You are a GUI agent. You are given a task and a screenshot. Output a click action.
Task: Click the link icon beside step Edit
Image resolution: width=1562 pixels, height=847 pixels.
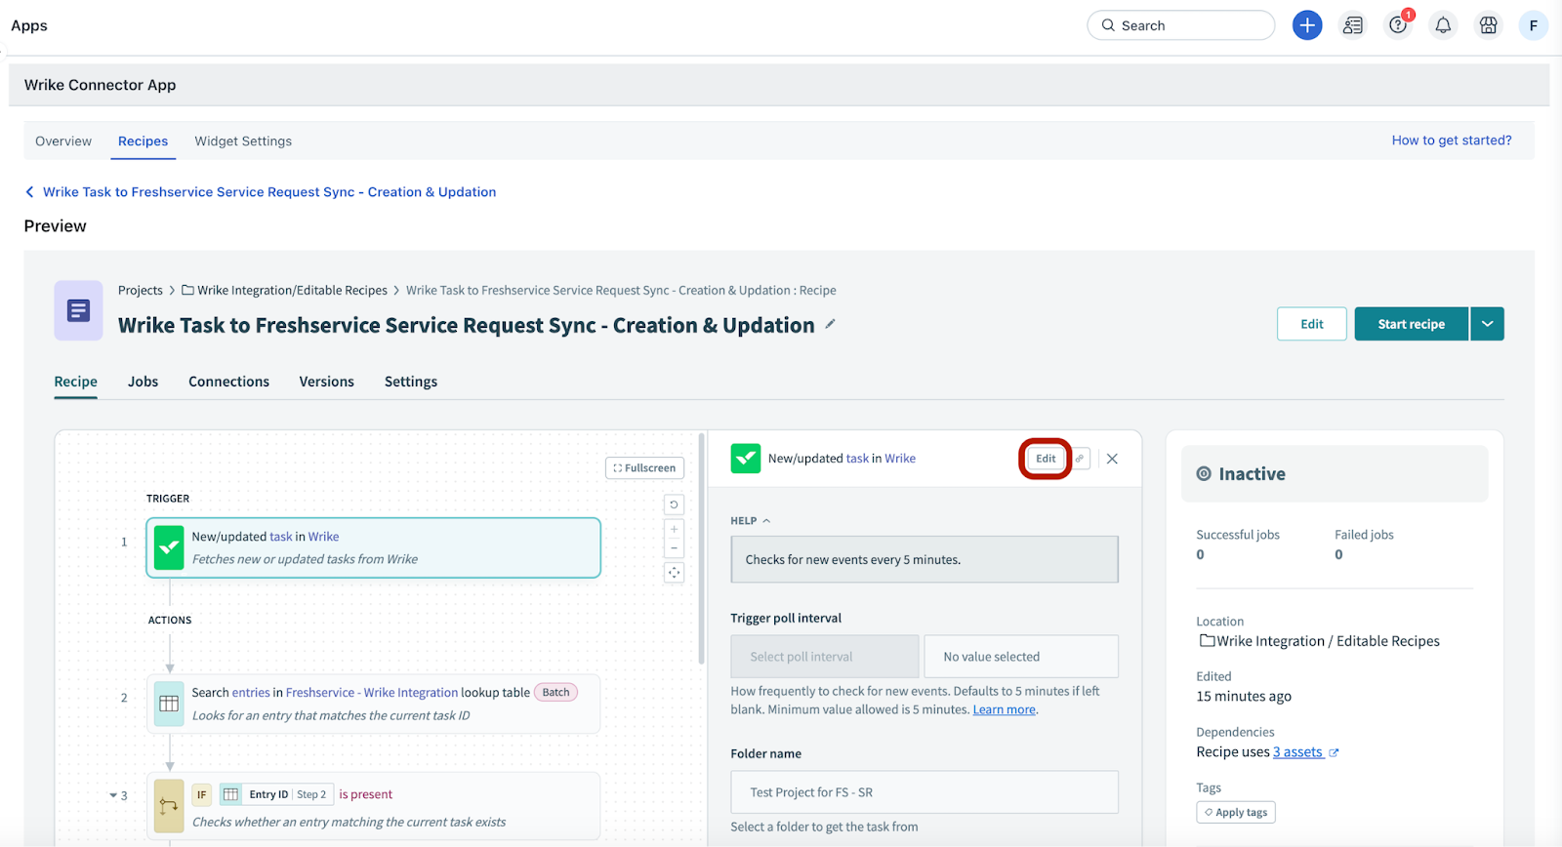pos(1080,459)
